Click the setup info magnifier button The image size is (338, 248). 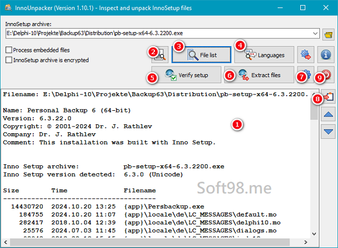click(160, 55)
